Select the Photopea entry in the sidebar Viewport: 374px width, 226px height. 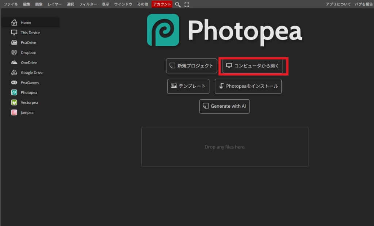pos(29,93)
